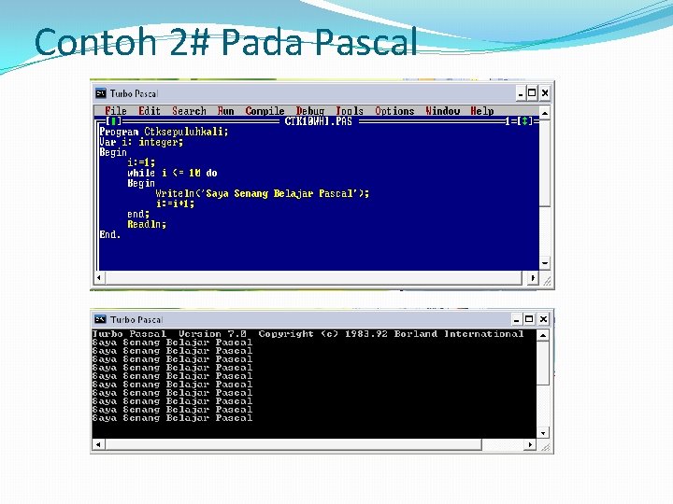The image size is (673, 504).
Task: Minimize the Turbo Pascal editor window
Action: [x=521, y=93]
